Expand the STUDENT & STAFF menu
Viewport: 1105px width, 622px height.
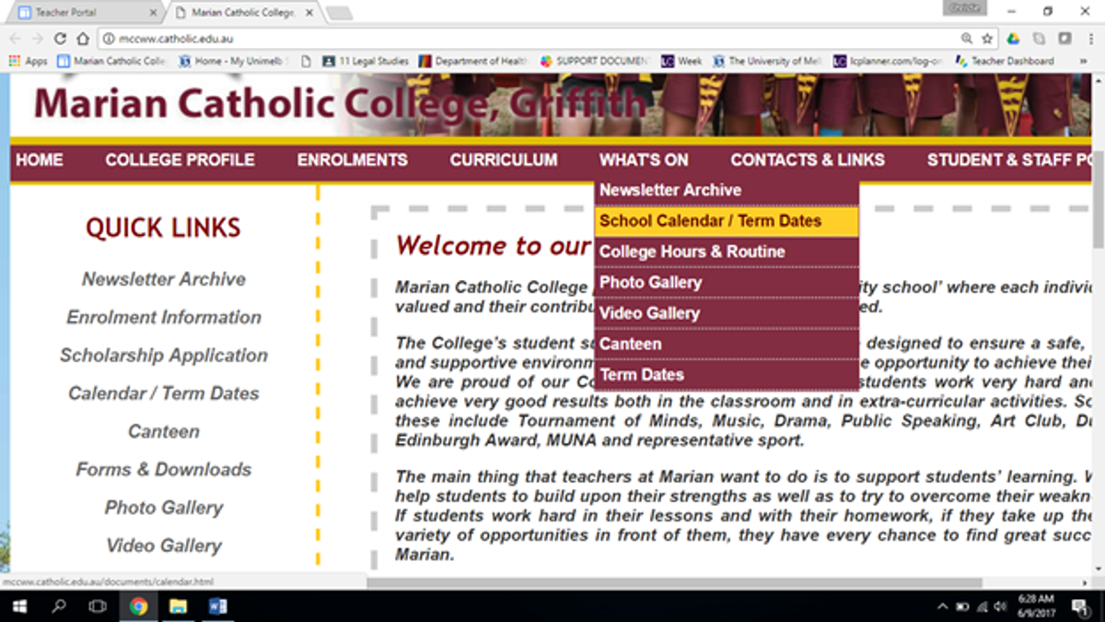(x=1007, y=160)
